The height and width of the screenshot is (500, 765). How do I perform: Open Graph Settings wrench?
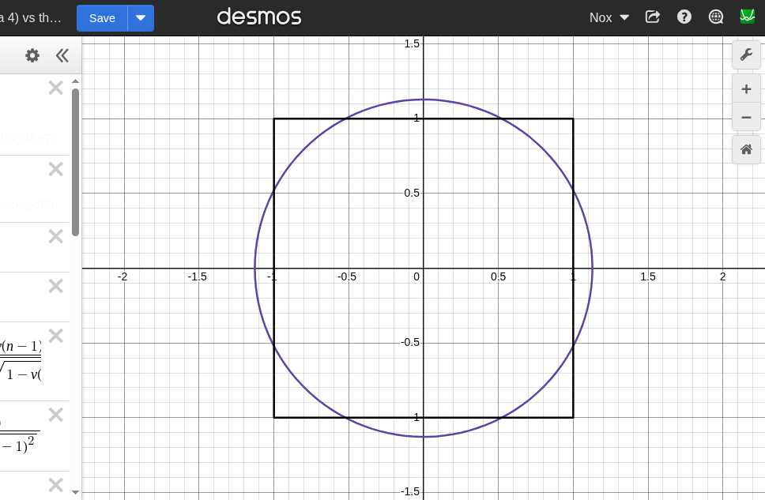746,55
